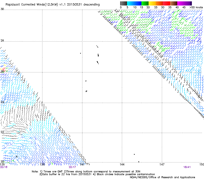Click the purple time label '20:16'
Screen dimensions: 204x179
click(x=4, y=167)
